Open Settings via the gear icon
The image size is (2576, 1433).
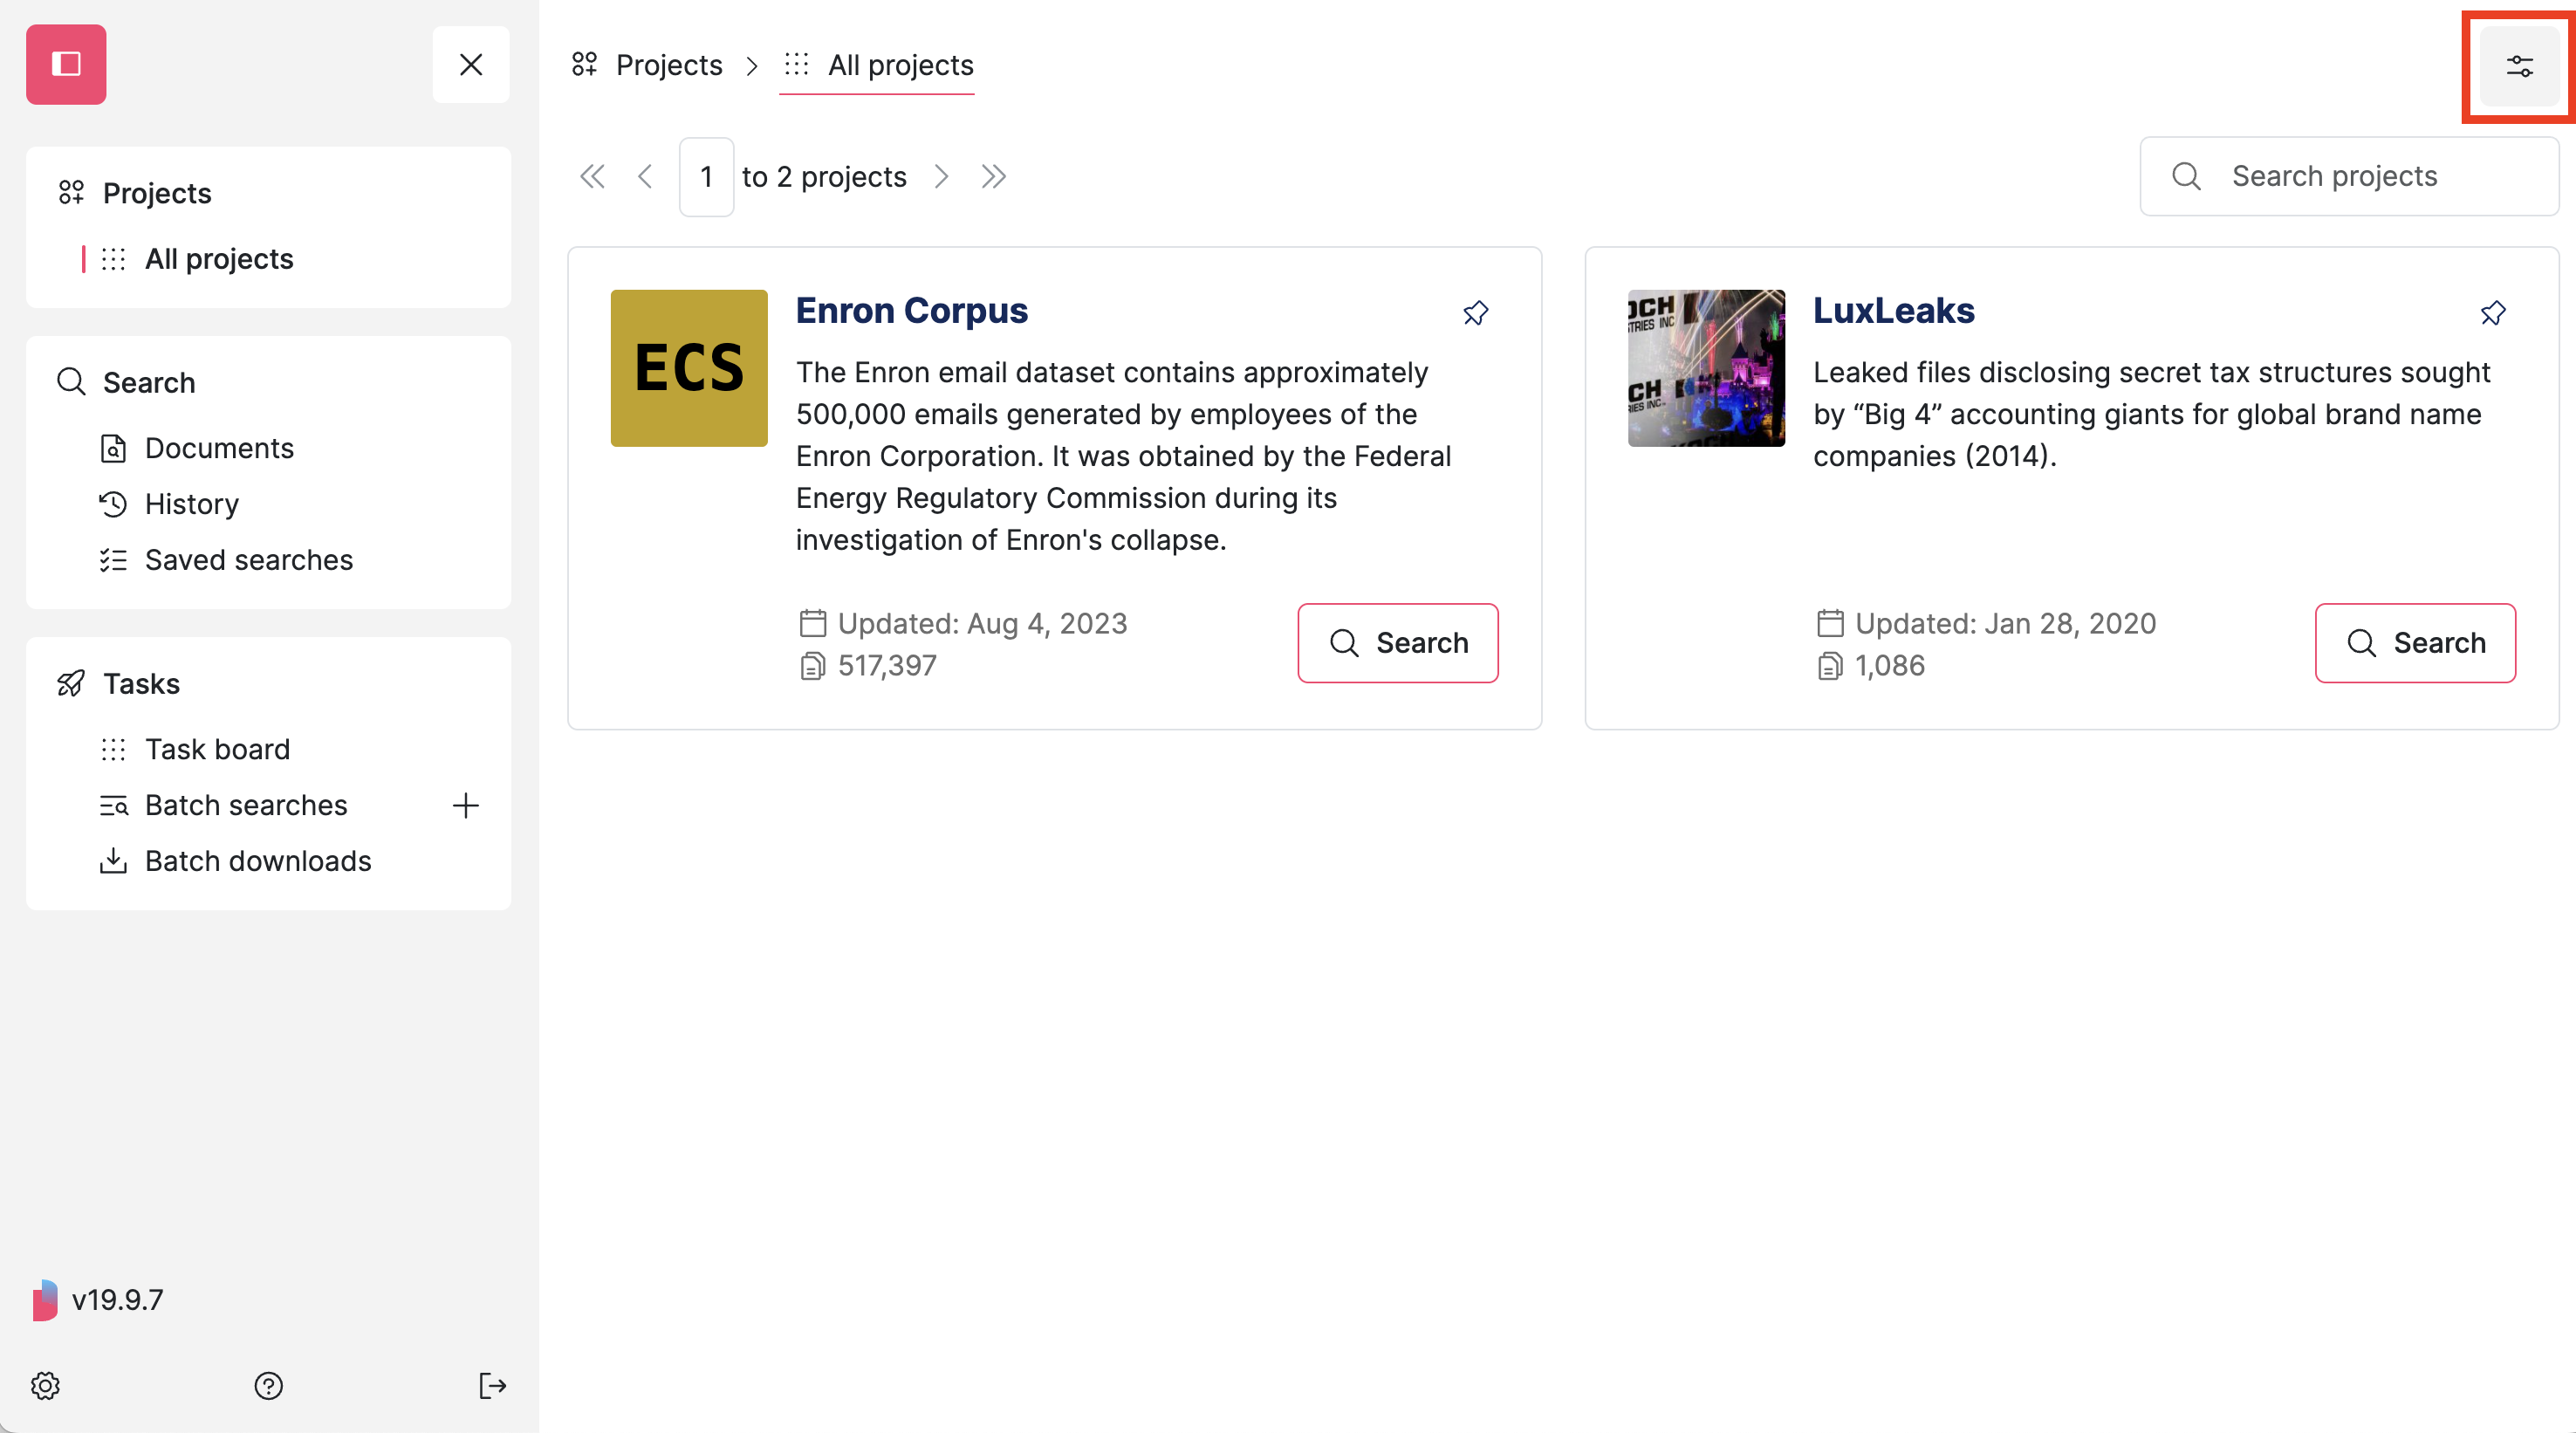click(x=44, y=1386)
